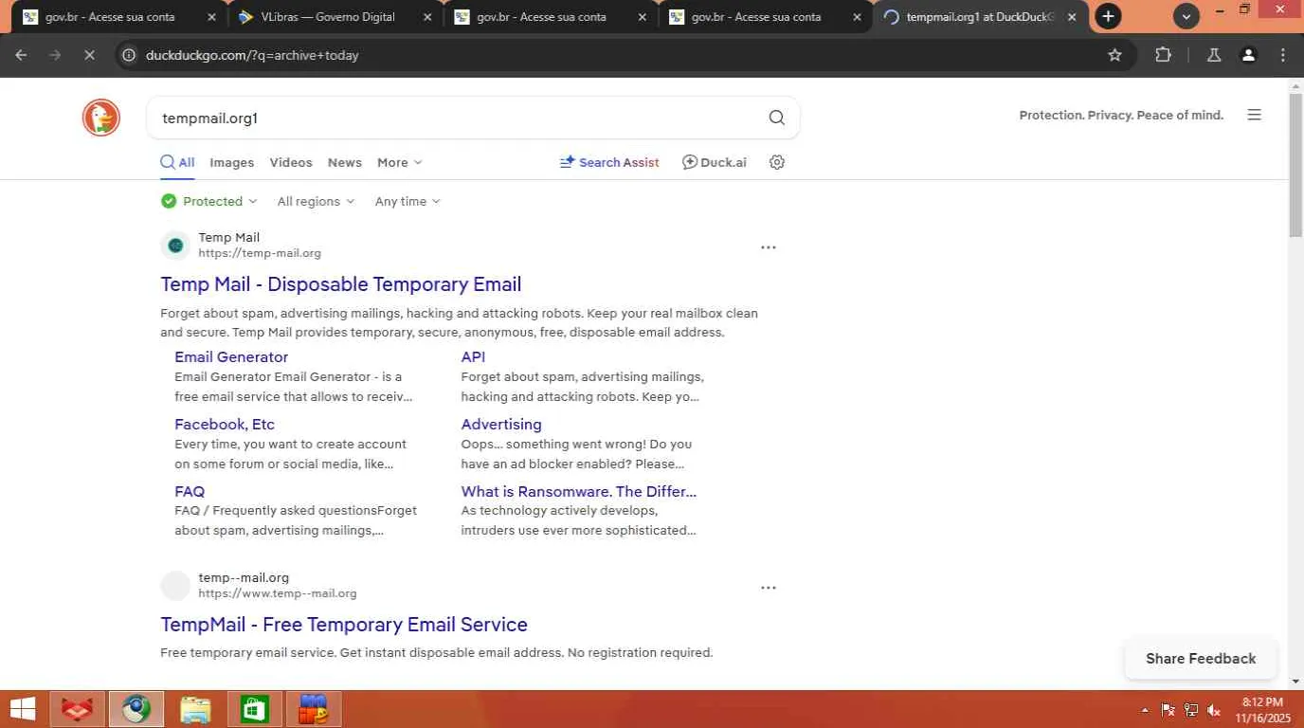Open the colorful blocks app on taskbar

(314, 709)
